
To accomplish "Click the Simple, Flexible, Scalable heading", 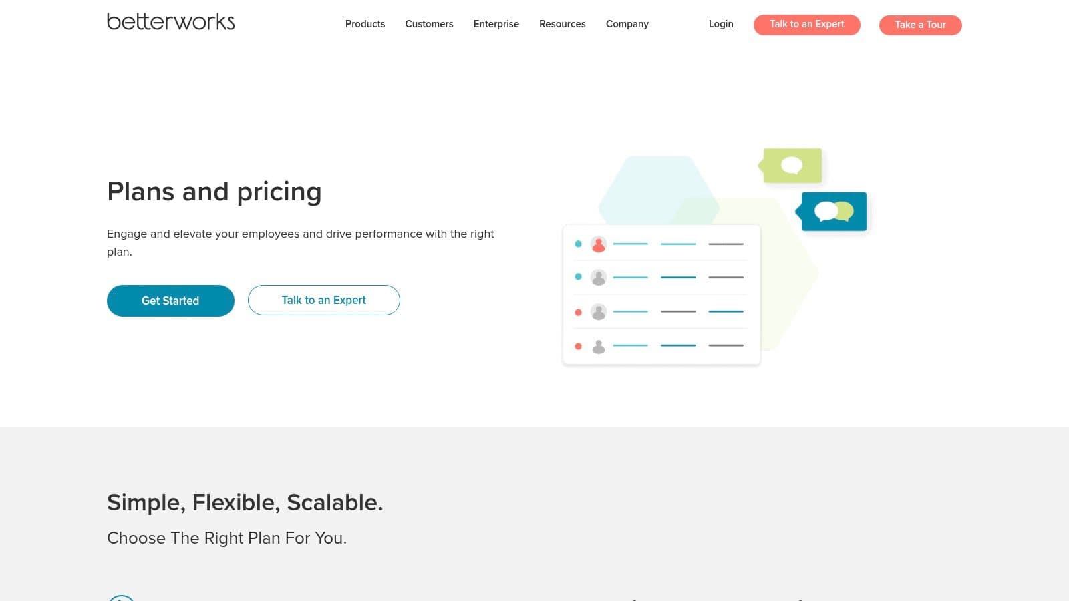I will (x=245, y=502).
